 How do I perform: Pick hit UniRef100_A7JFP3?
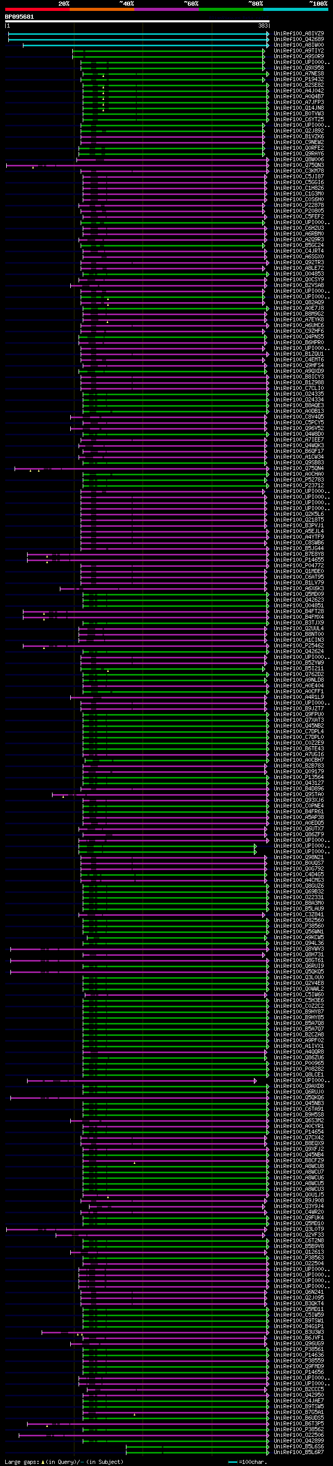[x=299, y=102]
